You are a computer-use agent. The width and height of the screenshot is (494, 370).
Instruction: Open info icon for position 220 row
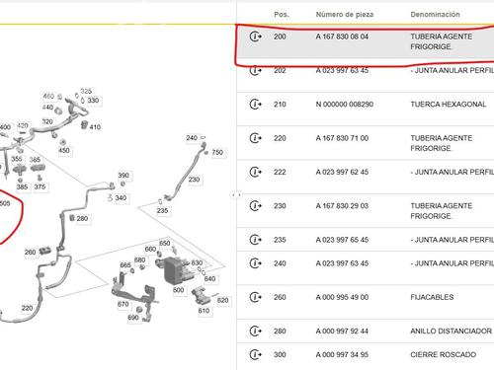[256, 138]
